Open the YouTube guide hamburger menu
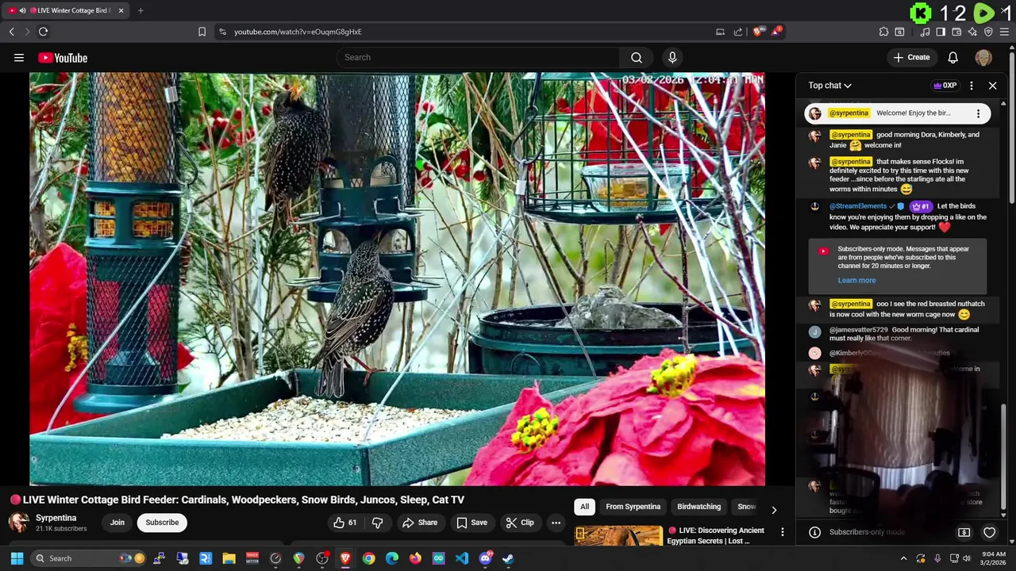Image resolution: width=1016 pixels, height=571 pixels. [x=19, y=58]
